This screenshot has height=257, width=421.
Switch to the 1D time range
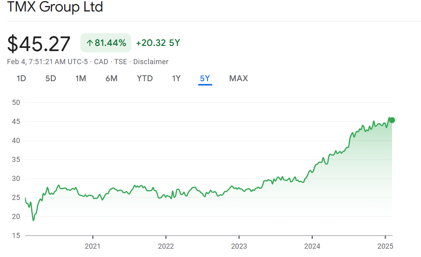(x=21, y=78)
